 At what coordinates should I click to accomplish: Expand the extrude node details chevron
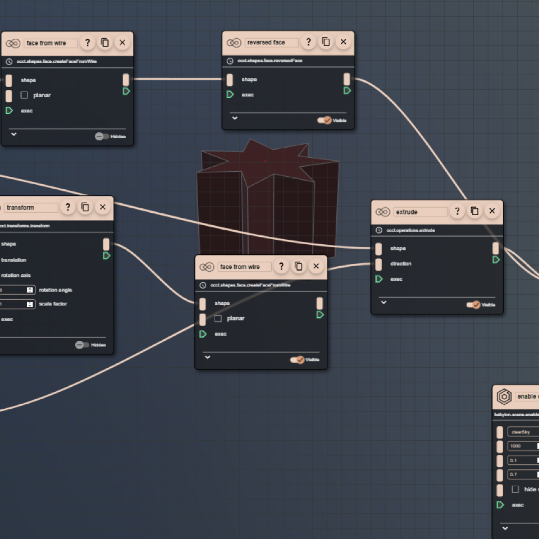(383, 302)
